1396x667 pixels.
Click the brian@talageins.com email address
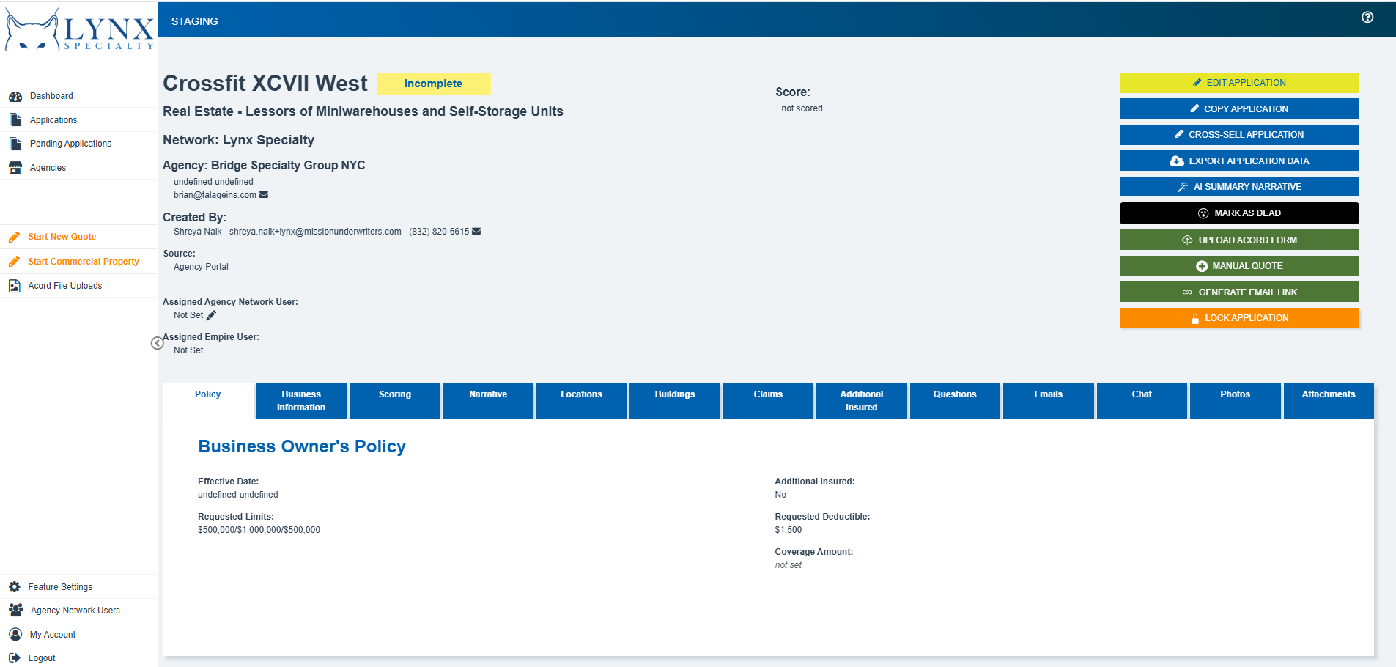click(x=215, y=195)
